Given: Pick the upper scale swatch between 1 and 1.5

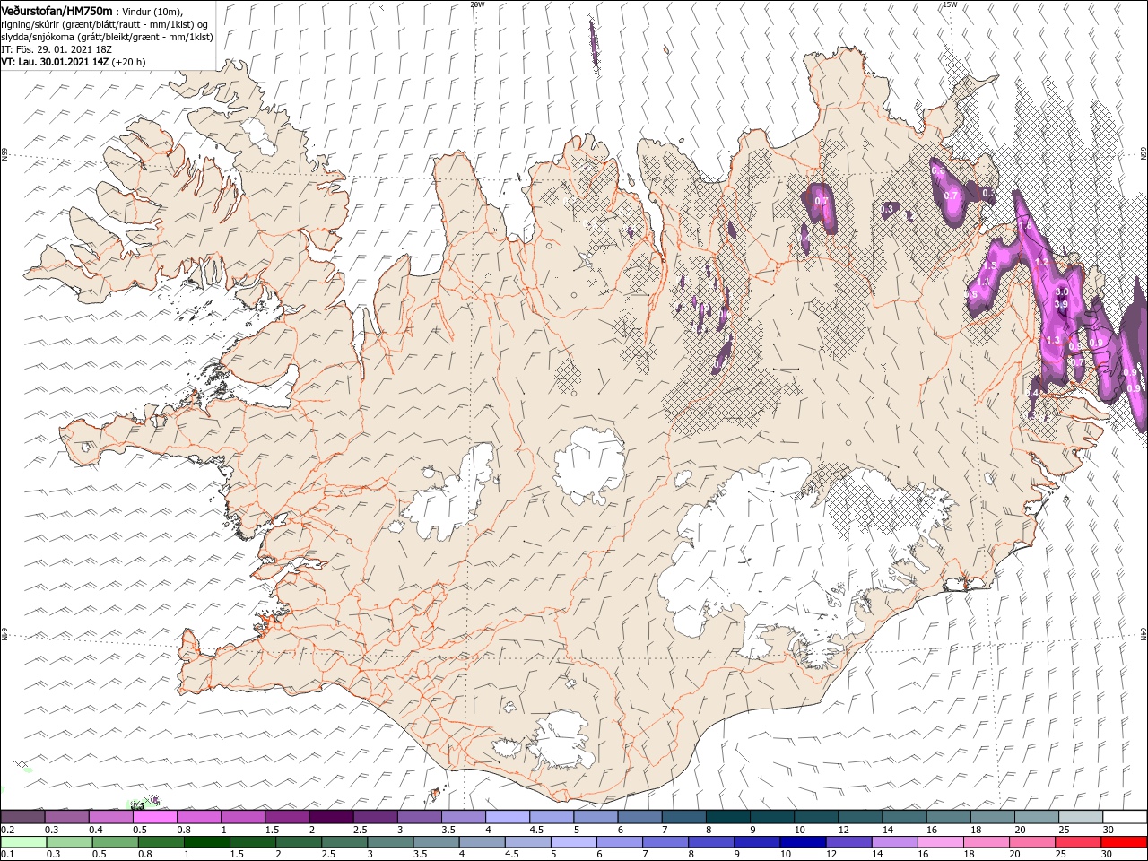Looking at the screenshot, I should coord(243,817).
